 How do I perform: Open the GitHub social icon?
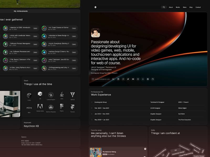coord(153,79)
